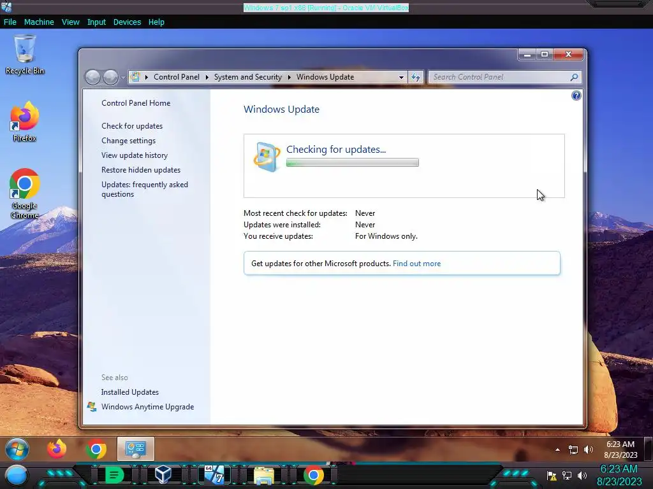Go to Control Panel breadcrumb

pos(177,77)
